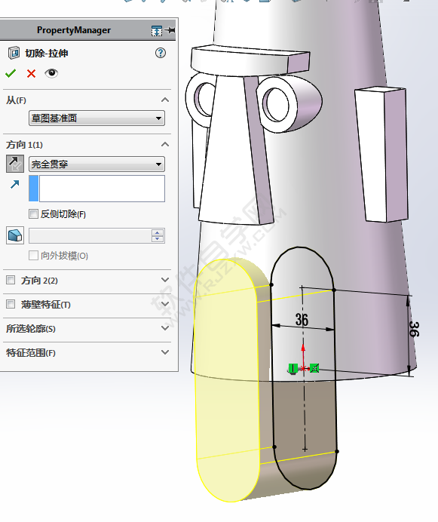
Task: Collapse the 方向 1(1) section
Action: 165,145
